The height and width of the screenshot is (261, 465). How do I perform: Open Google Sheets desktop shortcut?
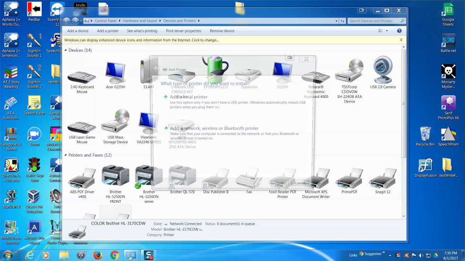pos(448,15)
